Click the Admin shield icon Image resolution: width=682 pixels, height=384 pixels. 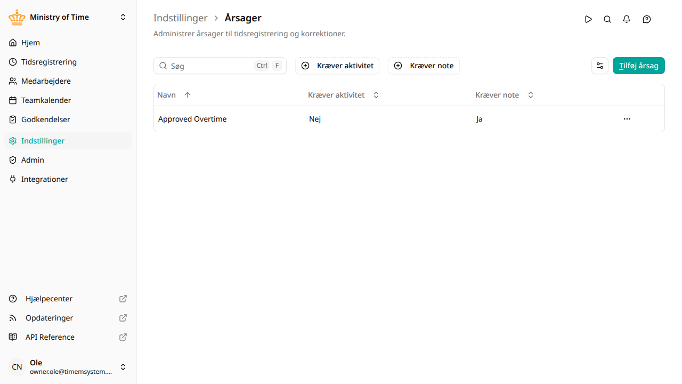(x=13, y=160)
